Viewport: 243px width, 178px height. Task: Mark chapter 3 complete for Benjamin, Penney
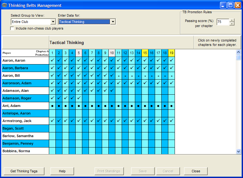(x=66, y=143)
